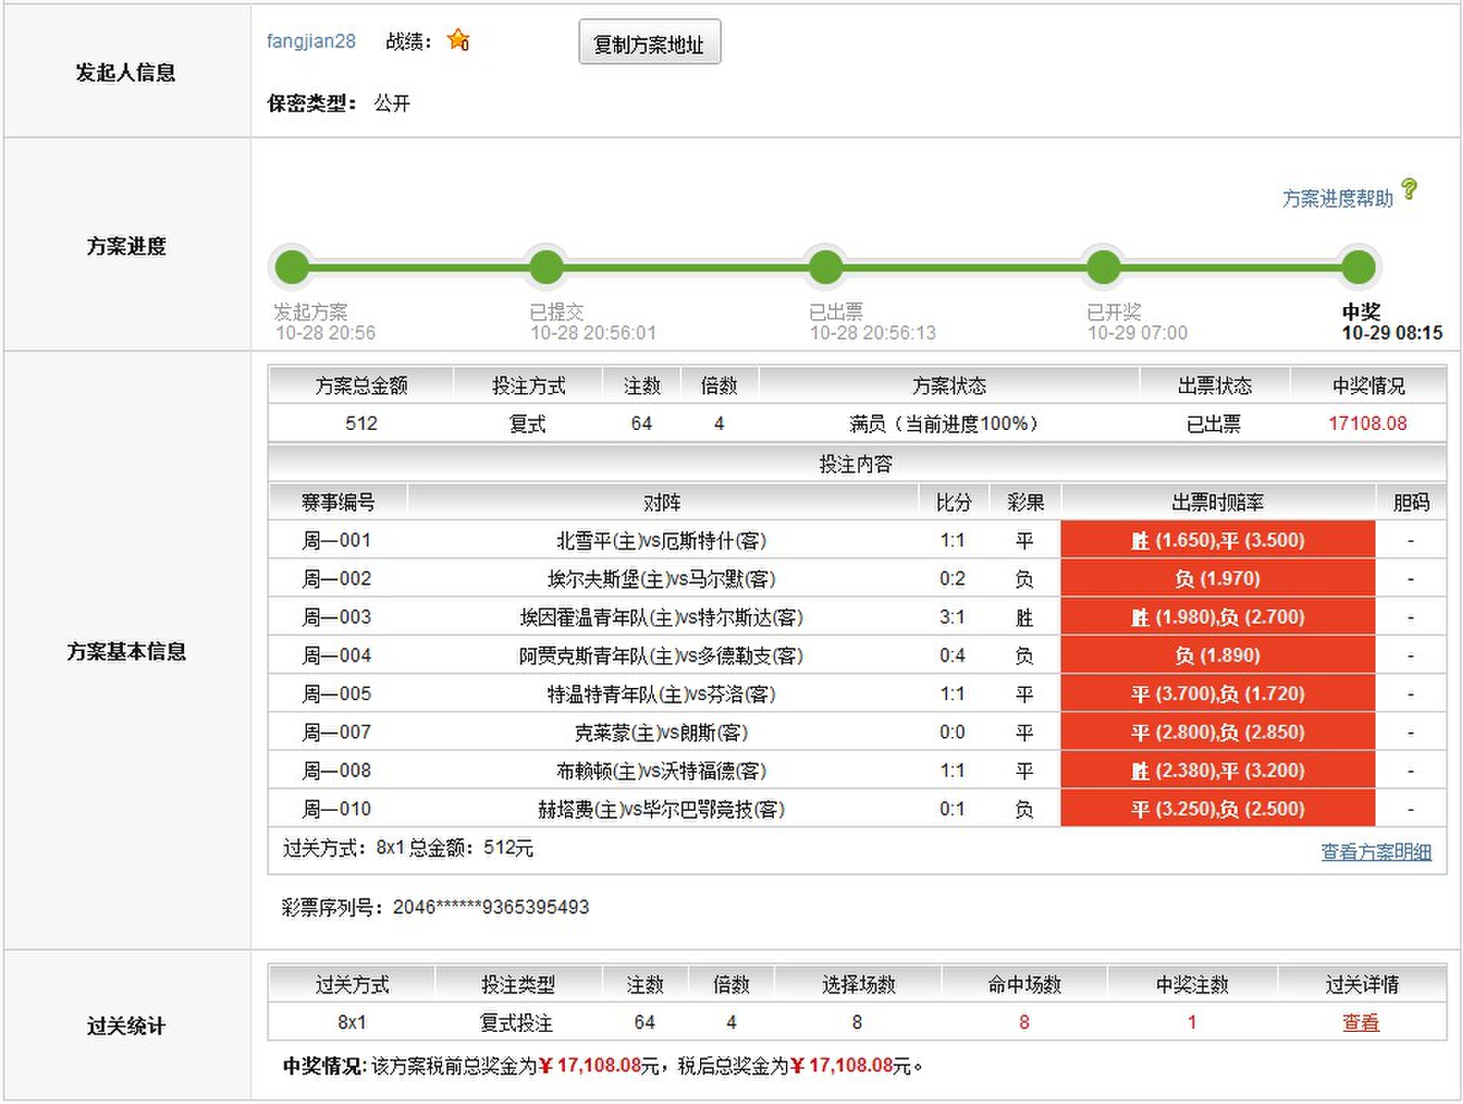1463x1104 pixels.
Task: Click the 已提交 progress node
Action: coord(546,267)
